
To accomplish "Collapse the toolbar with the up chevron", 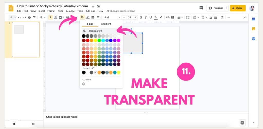I will (x=245, y=17).
